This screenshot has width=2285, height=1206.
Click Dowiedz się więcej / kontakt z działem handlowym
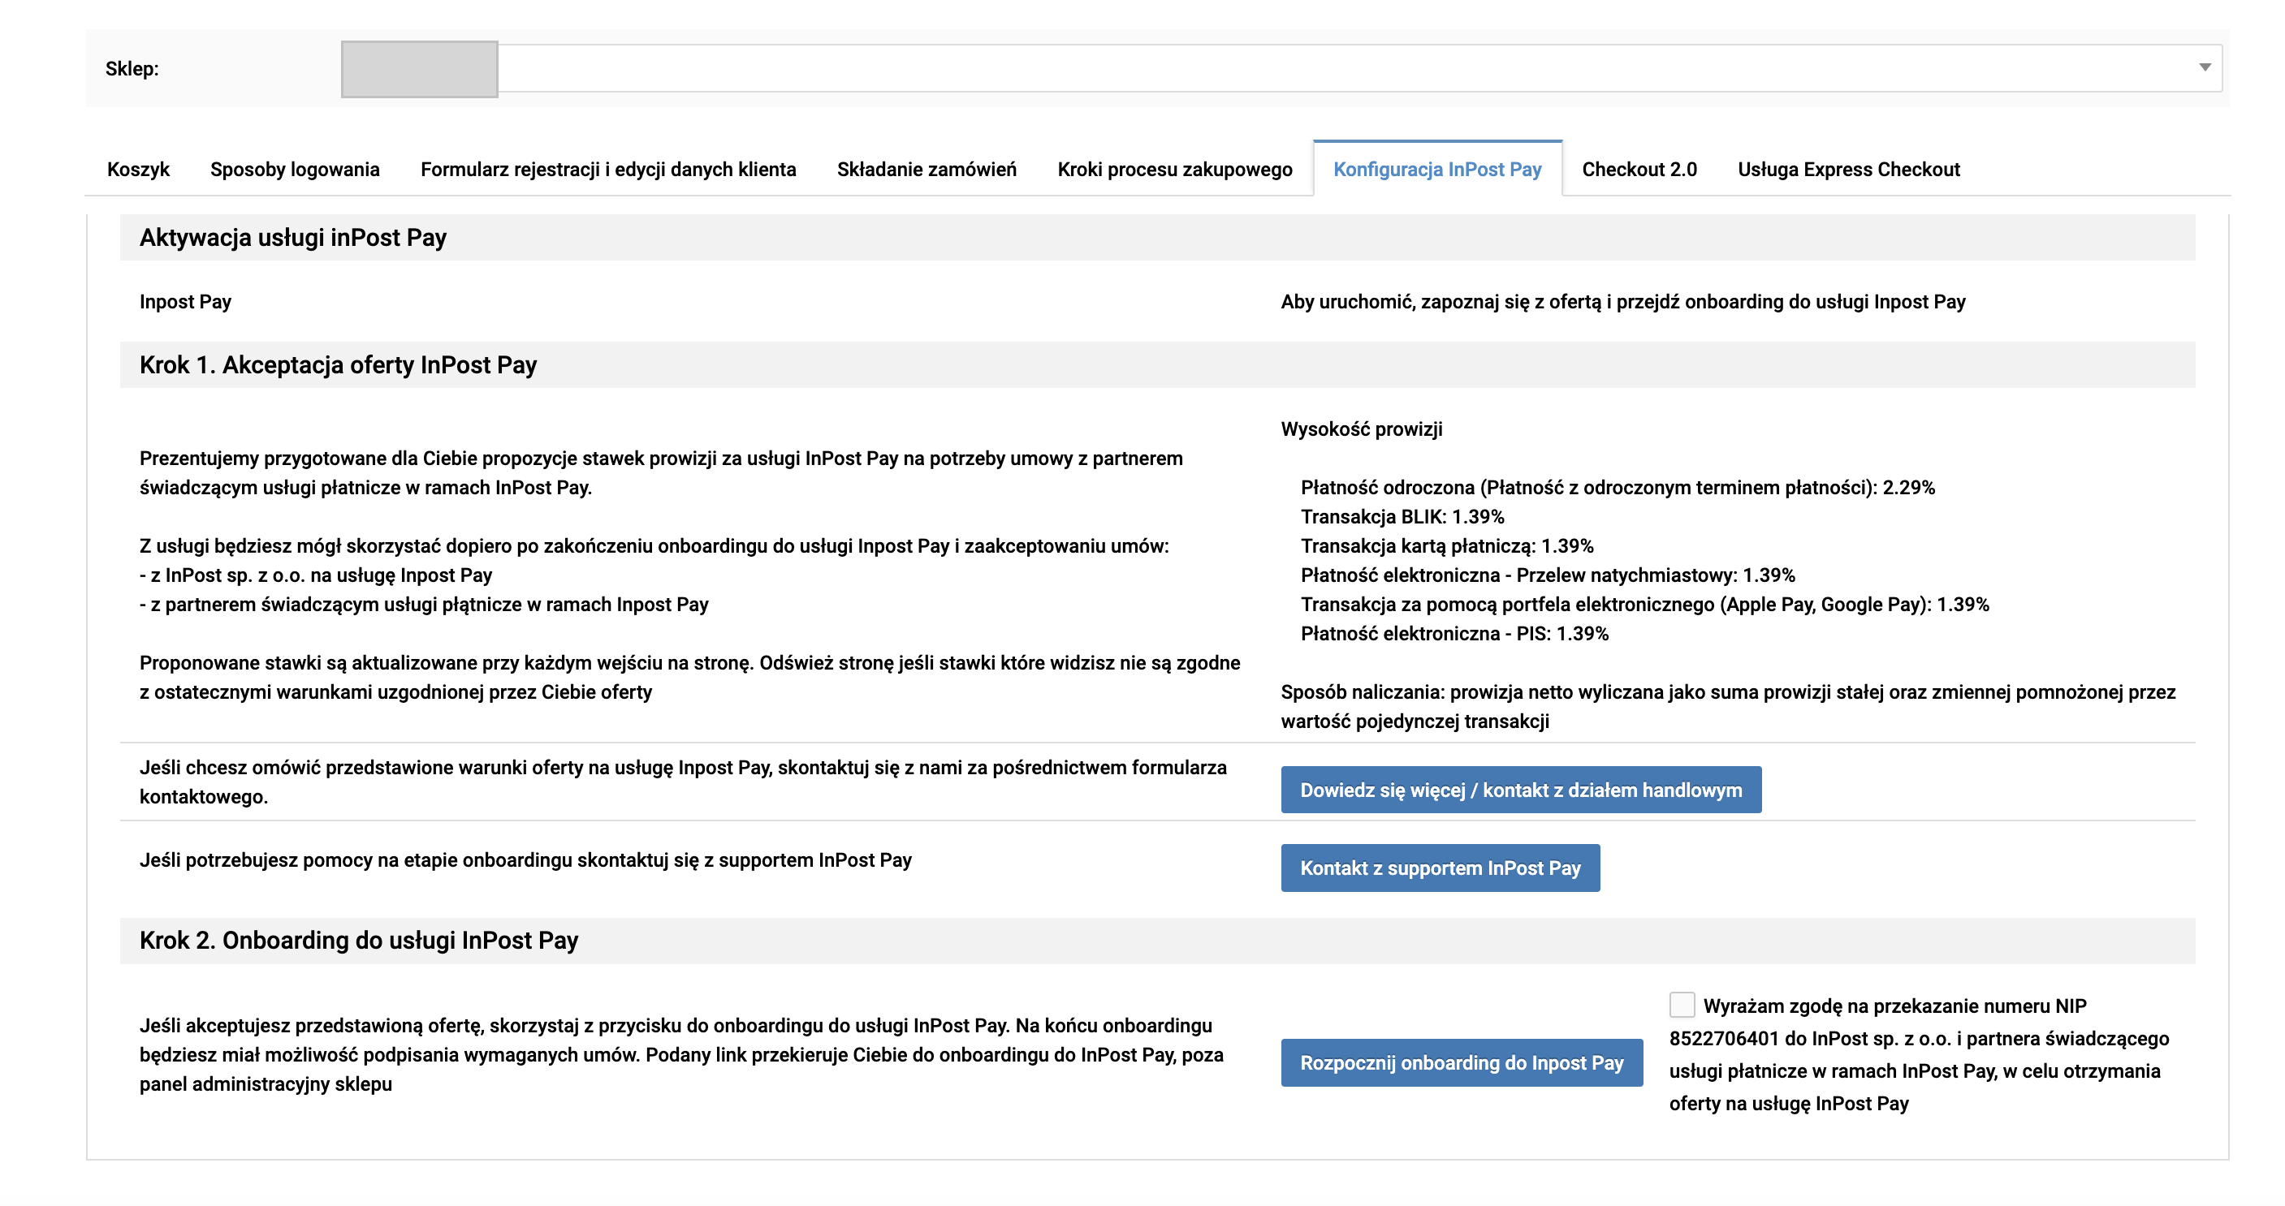tap(1520, 790)
